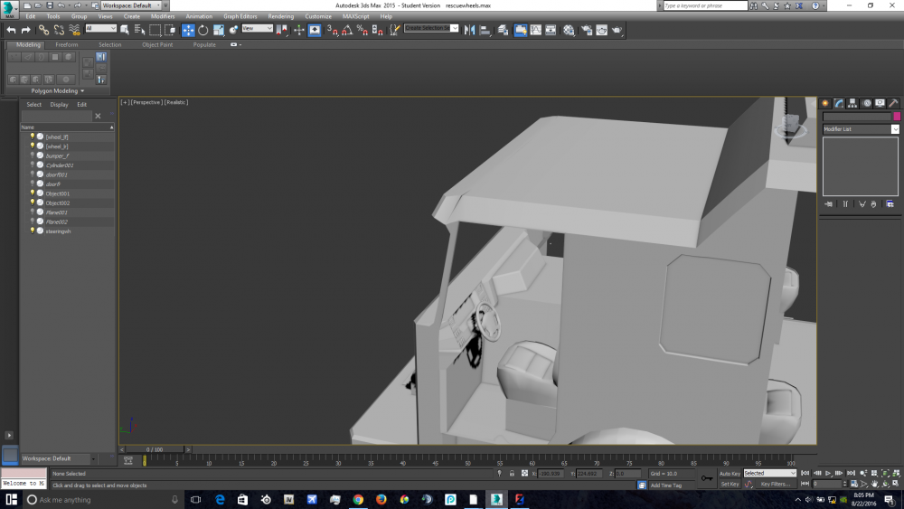904x509 pixels.
Task: Open the Mirror tool in main toolbar
Action: tap(469, 30)
